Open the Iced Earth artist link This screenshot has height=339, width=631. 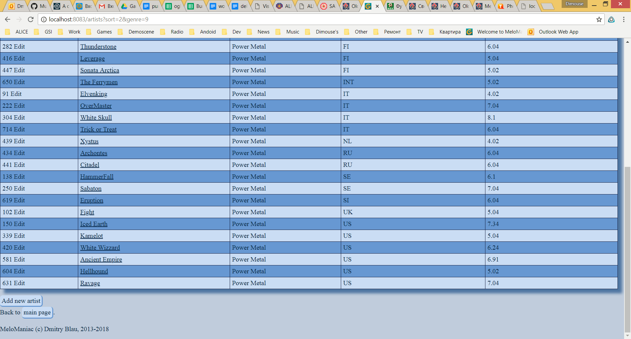94,224
